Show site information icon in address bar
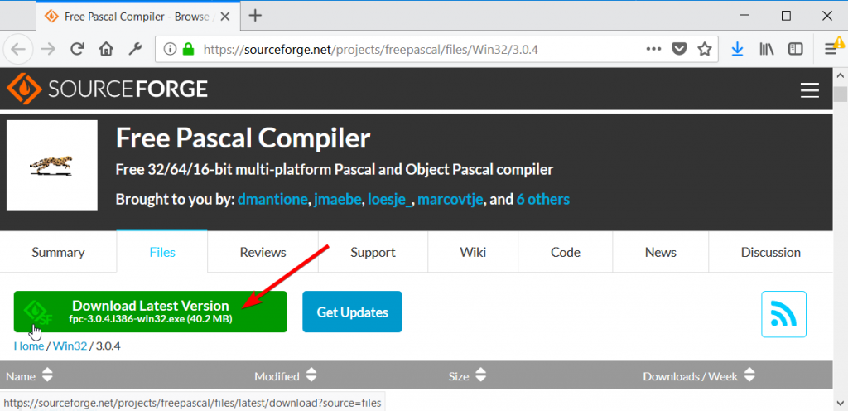Image resolution: width=848 pixels, height=411 pixels. 170,50
